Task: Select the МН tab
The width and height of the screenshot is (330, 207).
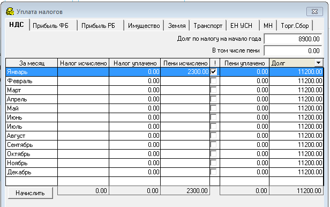Action: (x=268, y=26)
